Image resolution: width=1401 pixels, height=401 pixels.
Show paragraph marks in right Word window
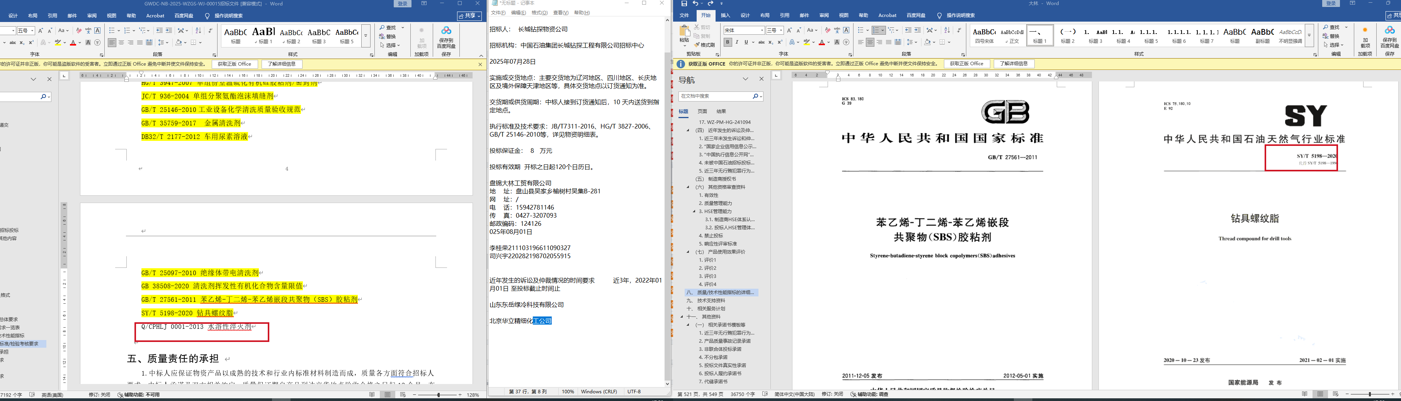[959, 30]
